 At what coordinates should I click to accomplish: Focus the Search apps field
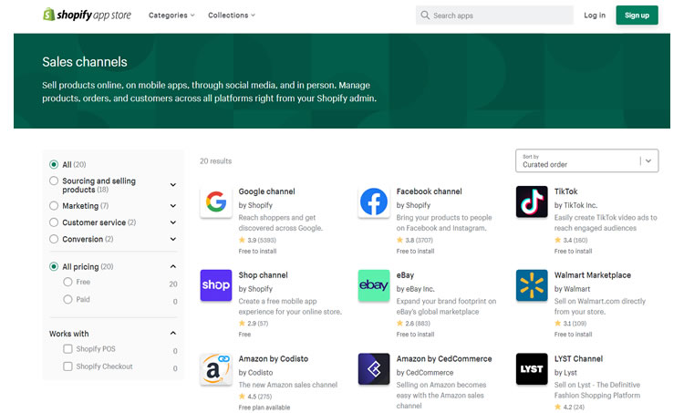494,15
